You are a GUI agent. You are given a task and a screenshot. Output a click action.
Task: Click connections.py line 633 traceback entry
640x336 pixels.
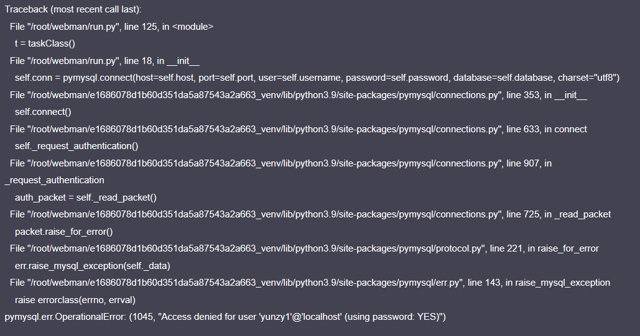299,129
